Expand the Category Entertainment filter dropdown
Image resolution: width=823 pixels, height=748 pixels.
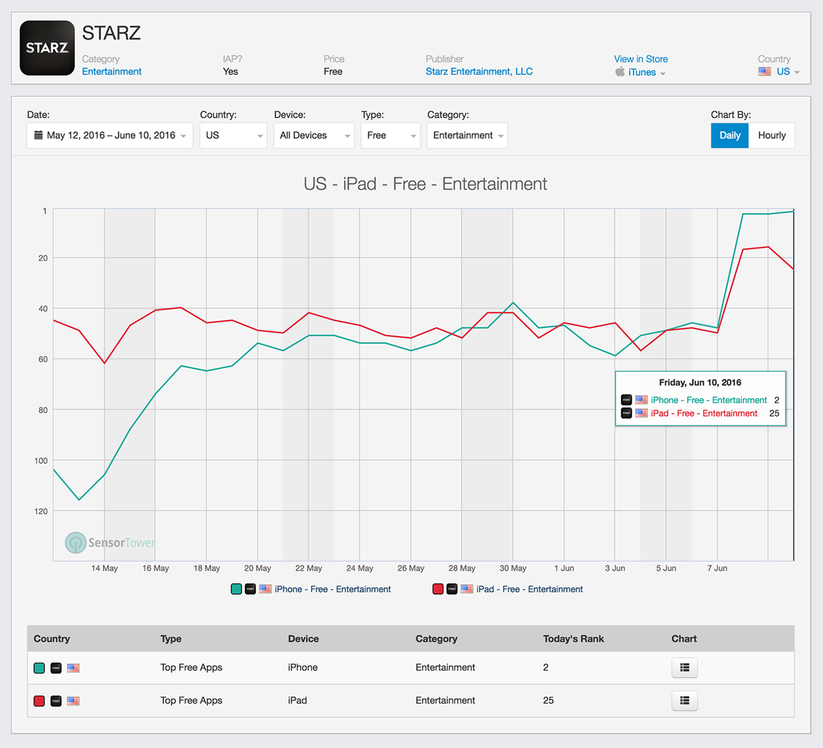[467, 136]
